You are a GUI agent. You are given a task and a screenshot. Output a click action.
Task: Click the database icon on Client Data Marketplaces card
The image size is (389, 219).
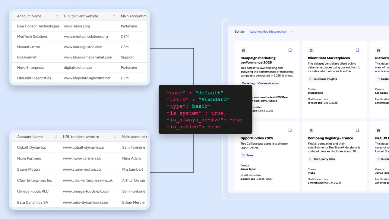[x=311, y=50]
